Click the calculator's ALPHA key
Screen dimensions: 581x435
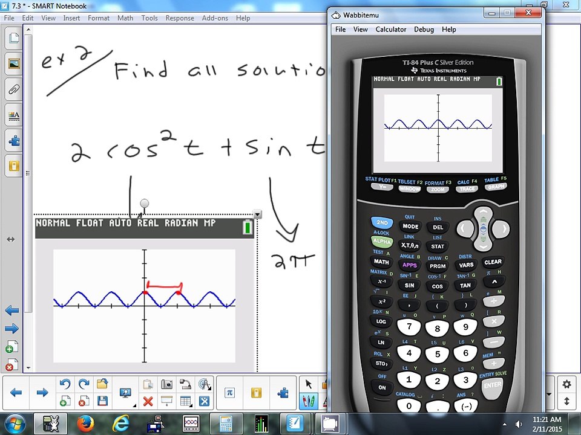tap(382, 241)
